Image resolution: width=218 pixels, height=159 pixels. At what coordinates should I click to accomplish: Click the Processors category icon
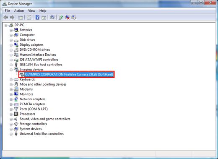[x=16, y=114]
